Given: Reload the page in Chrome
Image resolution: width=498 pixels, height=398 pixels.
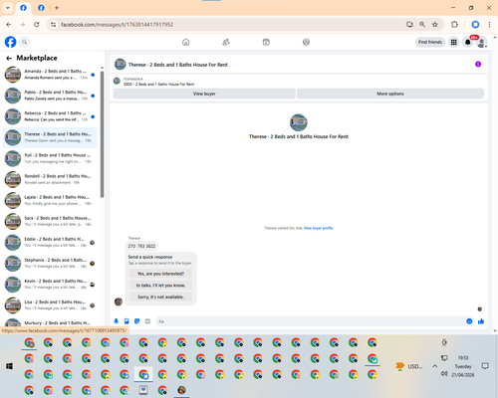Looking at the screenshot, I should click(x=37, y=24).
